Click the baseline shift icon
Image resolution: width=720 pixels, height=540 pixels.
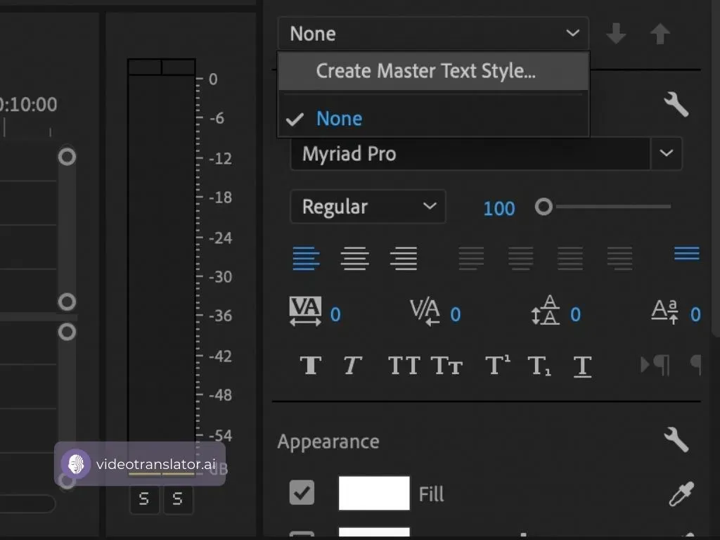(665, 311)
